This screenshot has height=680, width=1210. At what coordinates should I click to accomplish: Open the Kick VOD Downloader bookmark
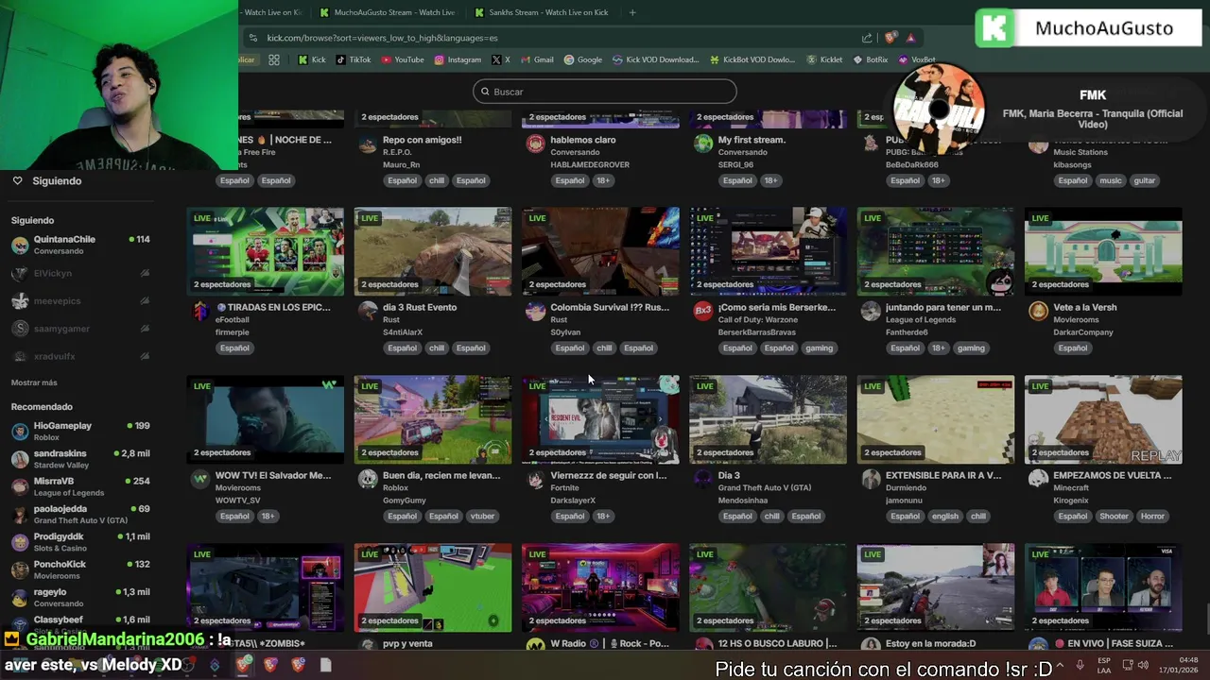coord(655,59)
